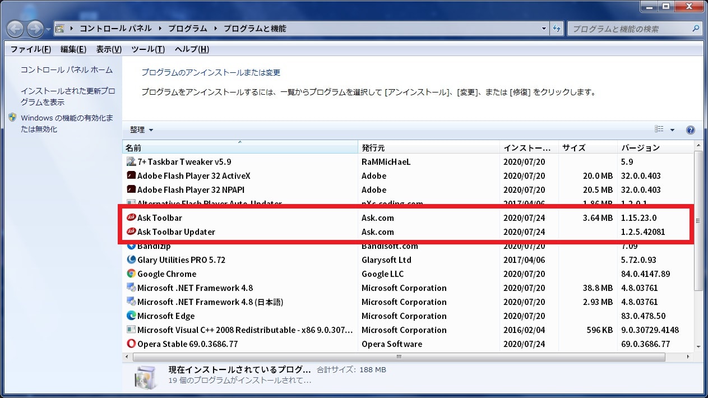This screenshot has height=398, width=708.
Task: Open the 表示(V) menu
Action: (x=109, y=49)
